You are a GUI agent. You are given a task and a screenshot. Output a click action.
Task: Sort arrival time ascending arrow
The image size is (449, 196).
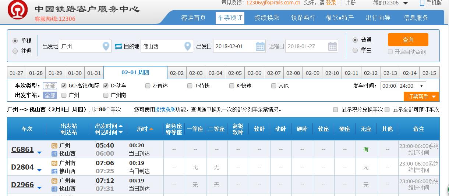[121, 132]
